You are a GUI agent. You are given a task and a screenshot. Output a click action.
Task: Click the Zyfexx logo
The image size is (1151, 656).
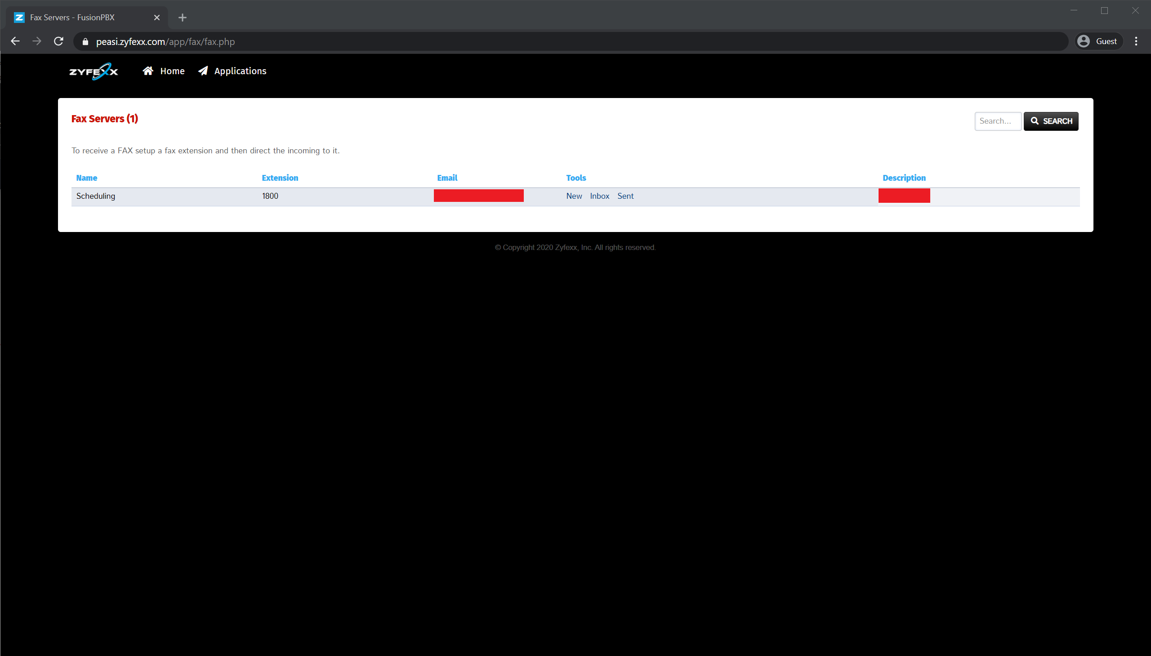tap(94, 71)
